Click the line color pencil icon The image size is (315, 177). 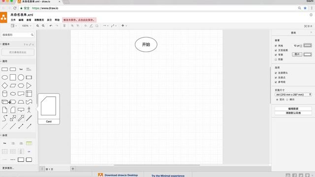coord(91,26)
